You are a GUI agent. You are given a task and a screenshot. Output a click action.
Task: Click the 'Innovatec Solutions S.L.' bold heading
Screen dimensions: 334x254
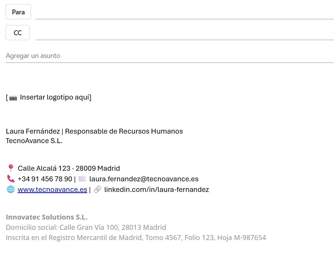click(46, 217)
